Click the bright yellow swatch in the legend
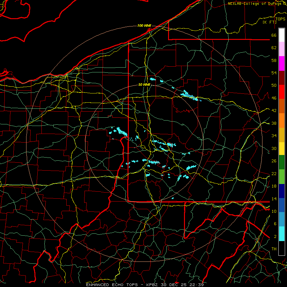This screenshot has height=287, width=287. [282, 148]
